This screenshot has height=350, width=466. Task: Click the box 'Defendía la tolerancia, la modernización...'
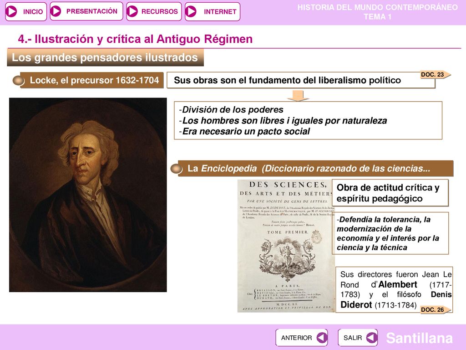390,233
